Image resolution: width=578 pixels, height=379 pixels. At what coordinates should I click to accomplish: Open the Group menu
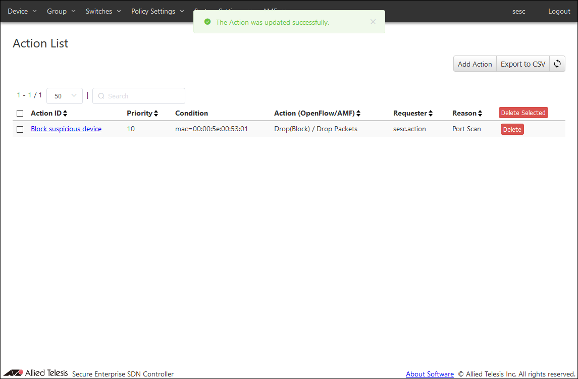click(x=61, y=11)
